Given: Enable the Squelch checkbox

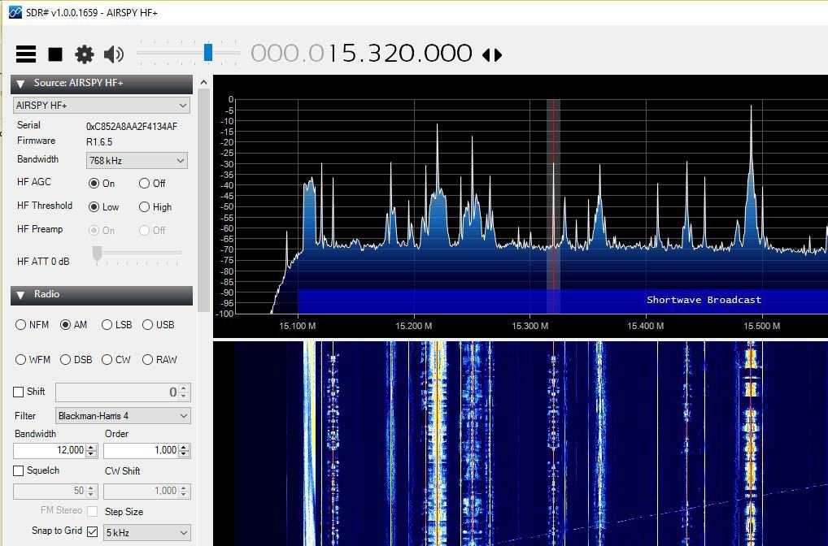Looking at the screenshot, I should [19, 470].
